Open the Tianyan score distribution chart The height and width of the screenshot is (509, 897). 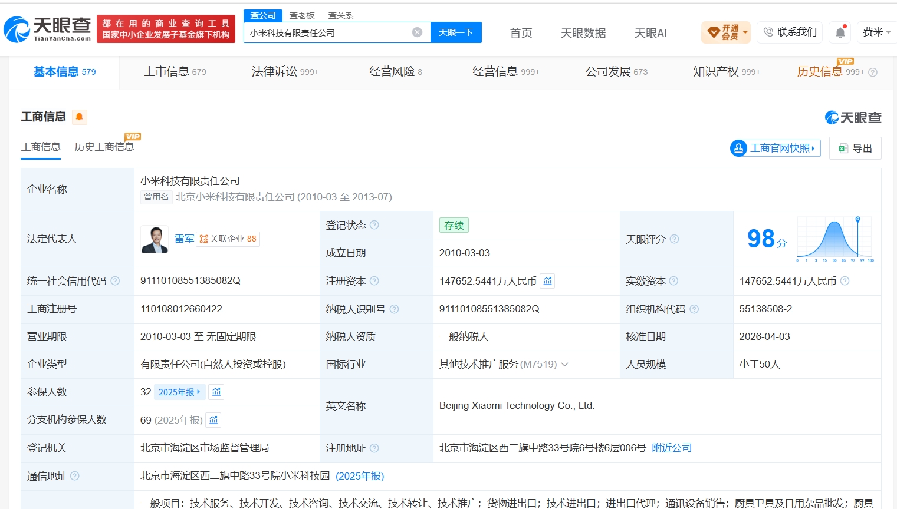tap(835, 239)
